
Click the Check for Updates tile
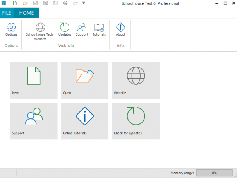[136, 121]
